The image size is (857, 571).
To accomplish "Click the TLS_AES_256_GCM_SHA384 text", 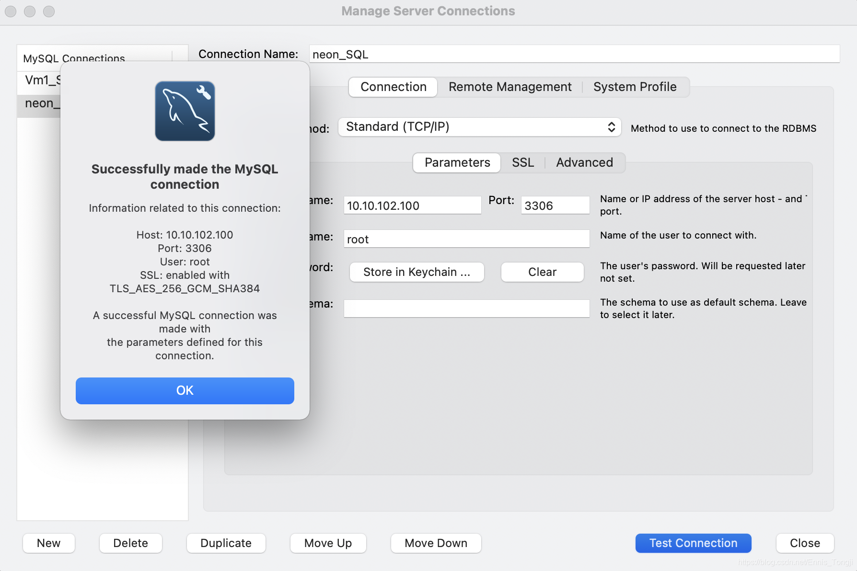I will [x=185, y=289].
